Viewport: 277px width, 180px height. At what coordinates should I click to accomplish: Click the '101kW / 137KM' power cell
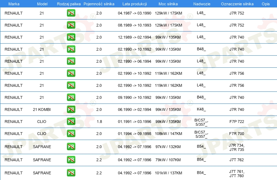(168, 173)
